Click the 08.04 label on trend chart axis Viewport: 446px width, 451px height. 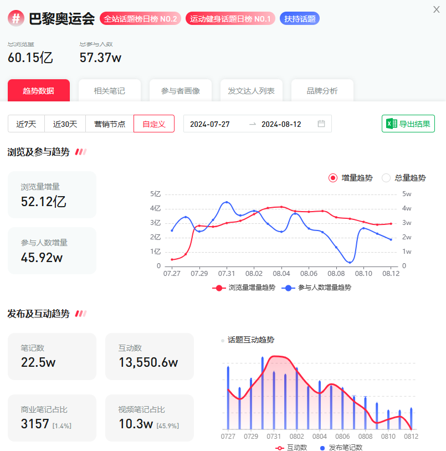coord(281,274)
